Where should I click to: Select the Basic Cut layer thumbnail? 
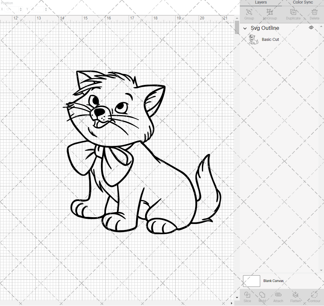click(253, 40)
